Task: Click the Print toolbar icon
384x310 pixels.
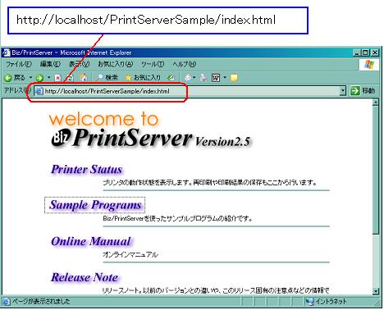Action: point(203,78)
